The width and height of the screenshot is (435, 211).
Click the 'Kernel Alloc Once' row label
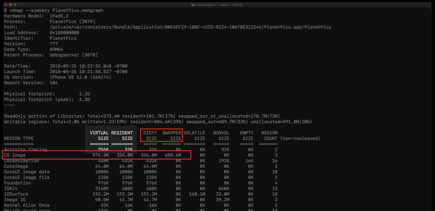(x=27, y=205)
